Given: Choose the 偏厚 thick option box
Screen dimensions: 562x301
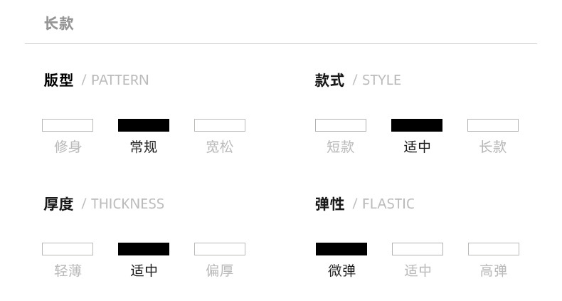Looking at the screenshot, I should click(x=220, y=249).
